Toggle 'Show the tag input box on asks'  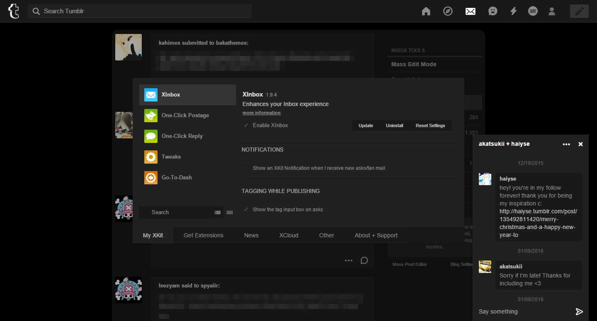[x=246, y=210]
